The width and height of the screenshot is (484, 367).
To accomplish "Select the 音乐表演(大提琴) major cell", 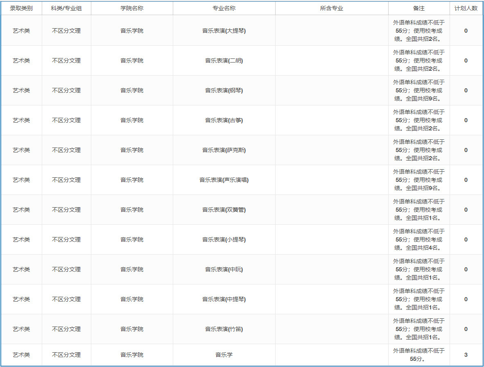I will click(x=224, y=31).
